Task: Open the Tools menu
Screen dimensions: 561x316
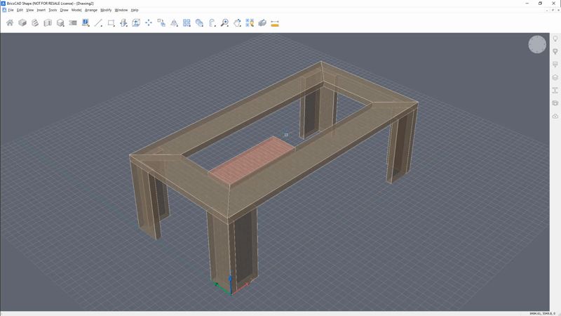Action: [53, 10]
